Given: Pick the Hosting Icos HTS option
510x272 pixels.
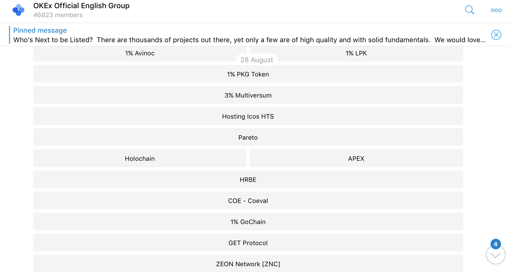Looking at the screenshot, I should point(248,116).
